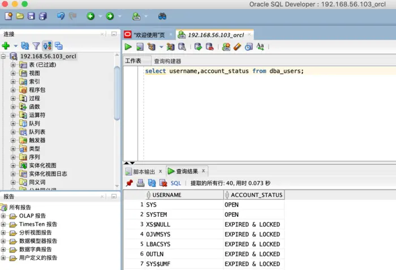
Task: Expand the 索引 tree node
Action: (x=13, y=82)
